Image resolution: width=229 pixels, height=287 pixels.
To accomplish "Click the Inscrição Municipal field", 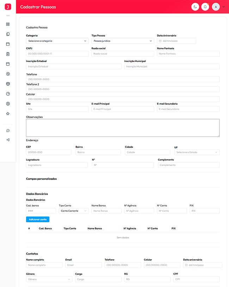I will click(172, 67).
